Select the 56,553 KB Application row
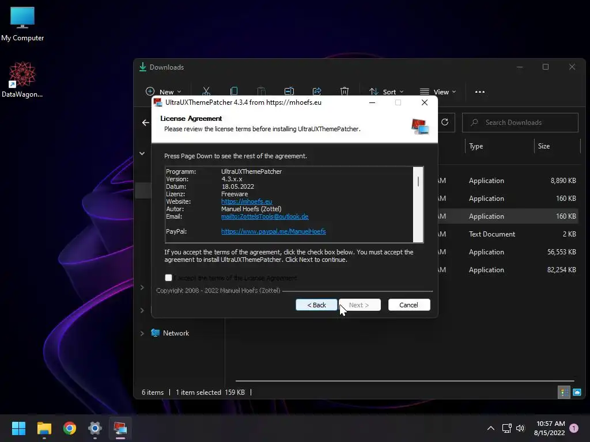Screen dimensions: 590x442 tap(508, 252)
